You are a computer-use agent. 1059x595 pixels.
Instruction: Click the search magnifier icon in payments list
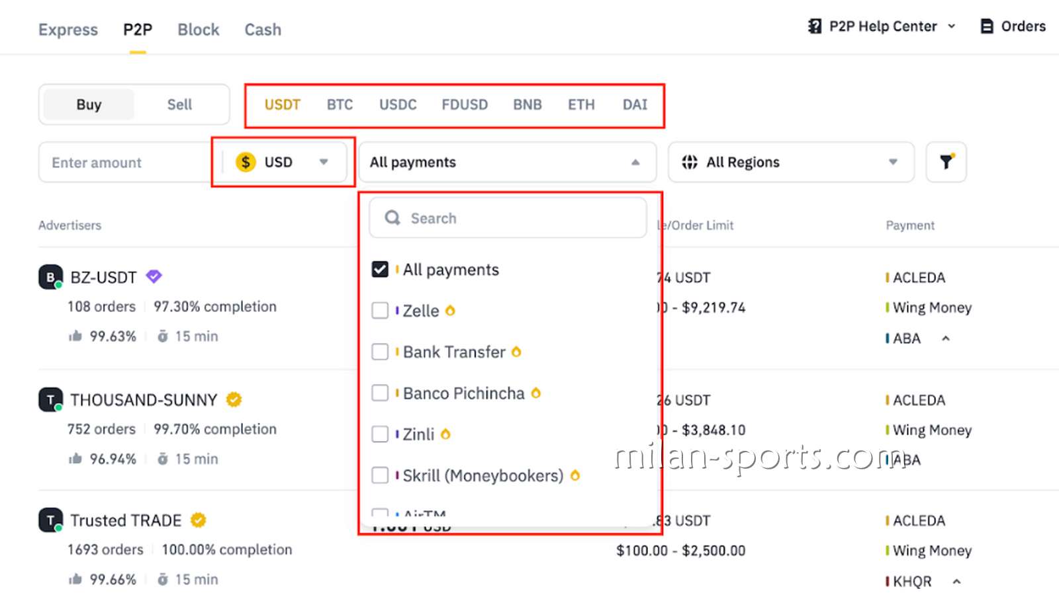coord(392,218)
